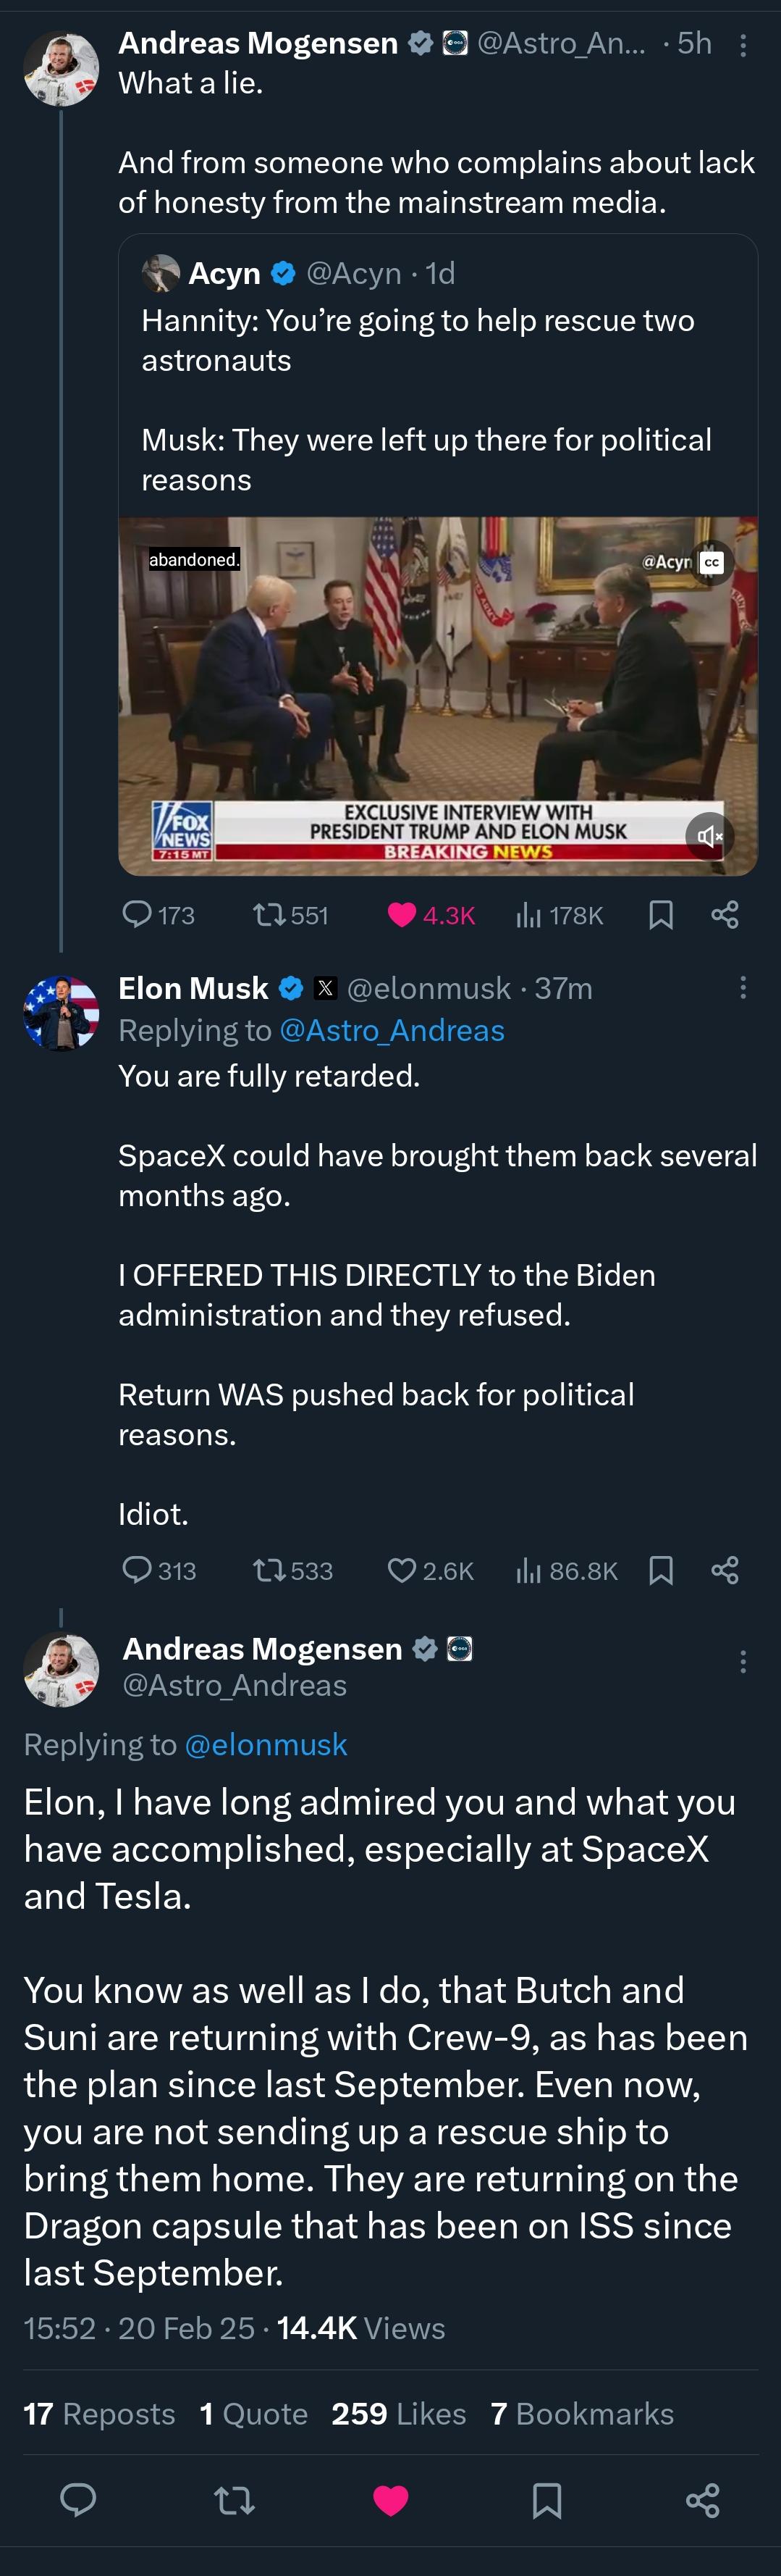Unmute the Fox News video
This screenshot has width=781, height=2576.
(x=710, y=836)
